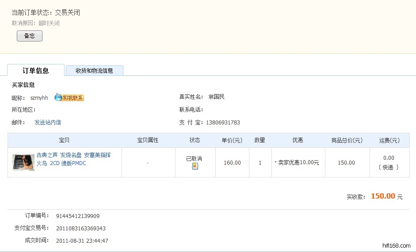Click the buyer nickname szmyhh

click(39, 98)
